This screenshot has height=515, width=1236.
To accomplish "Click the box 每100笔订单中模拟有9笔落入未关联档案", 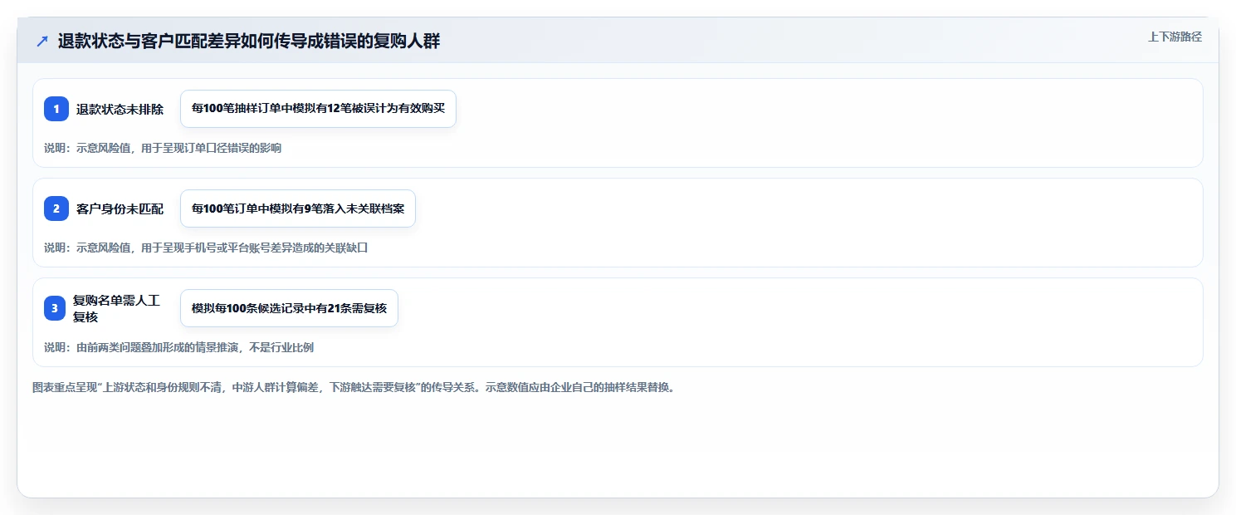I will (x=298, y=208).
